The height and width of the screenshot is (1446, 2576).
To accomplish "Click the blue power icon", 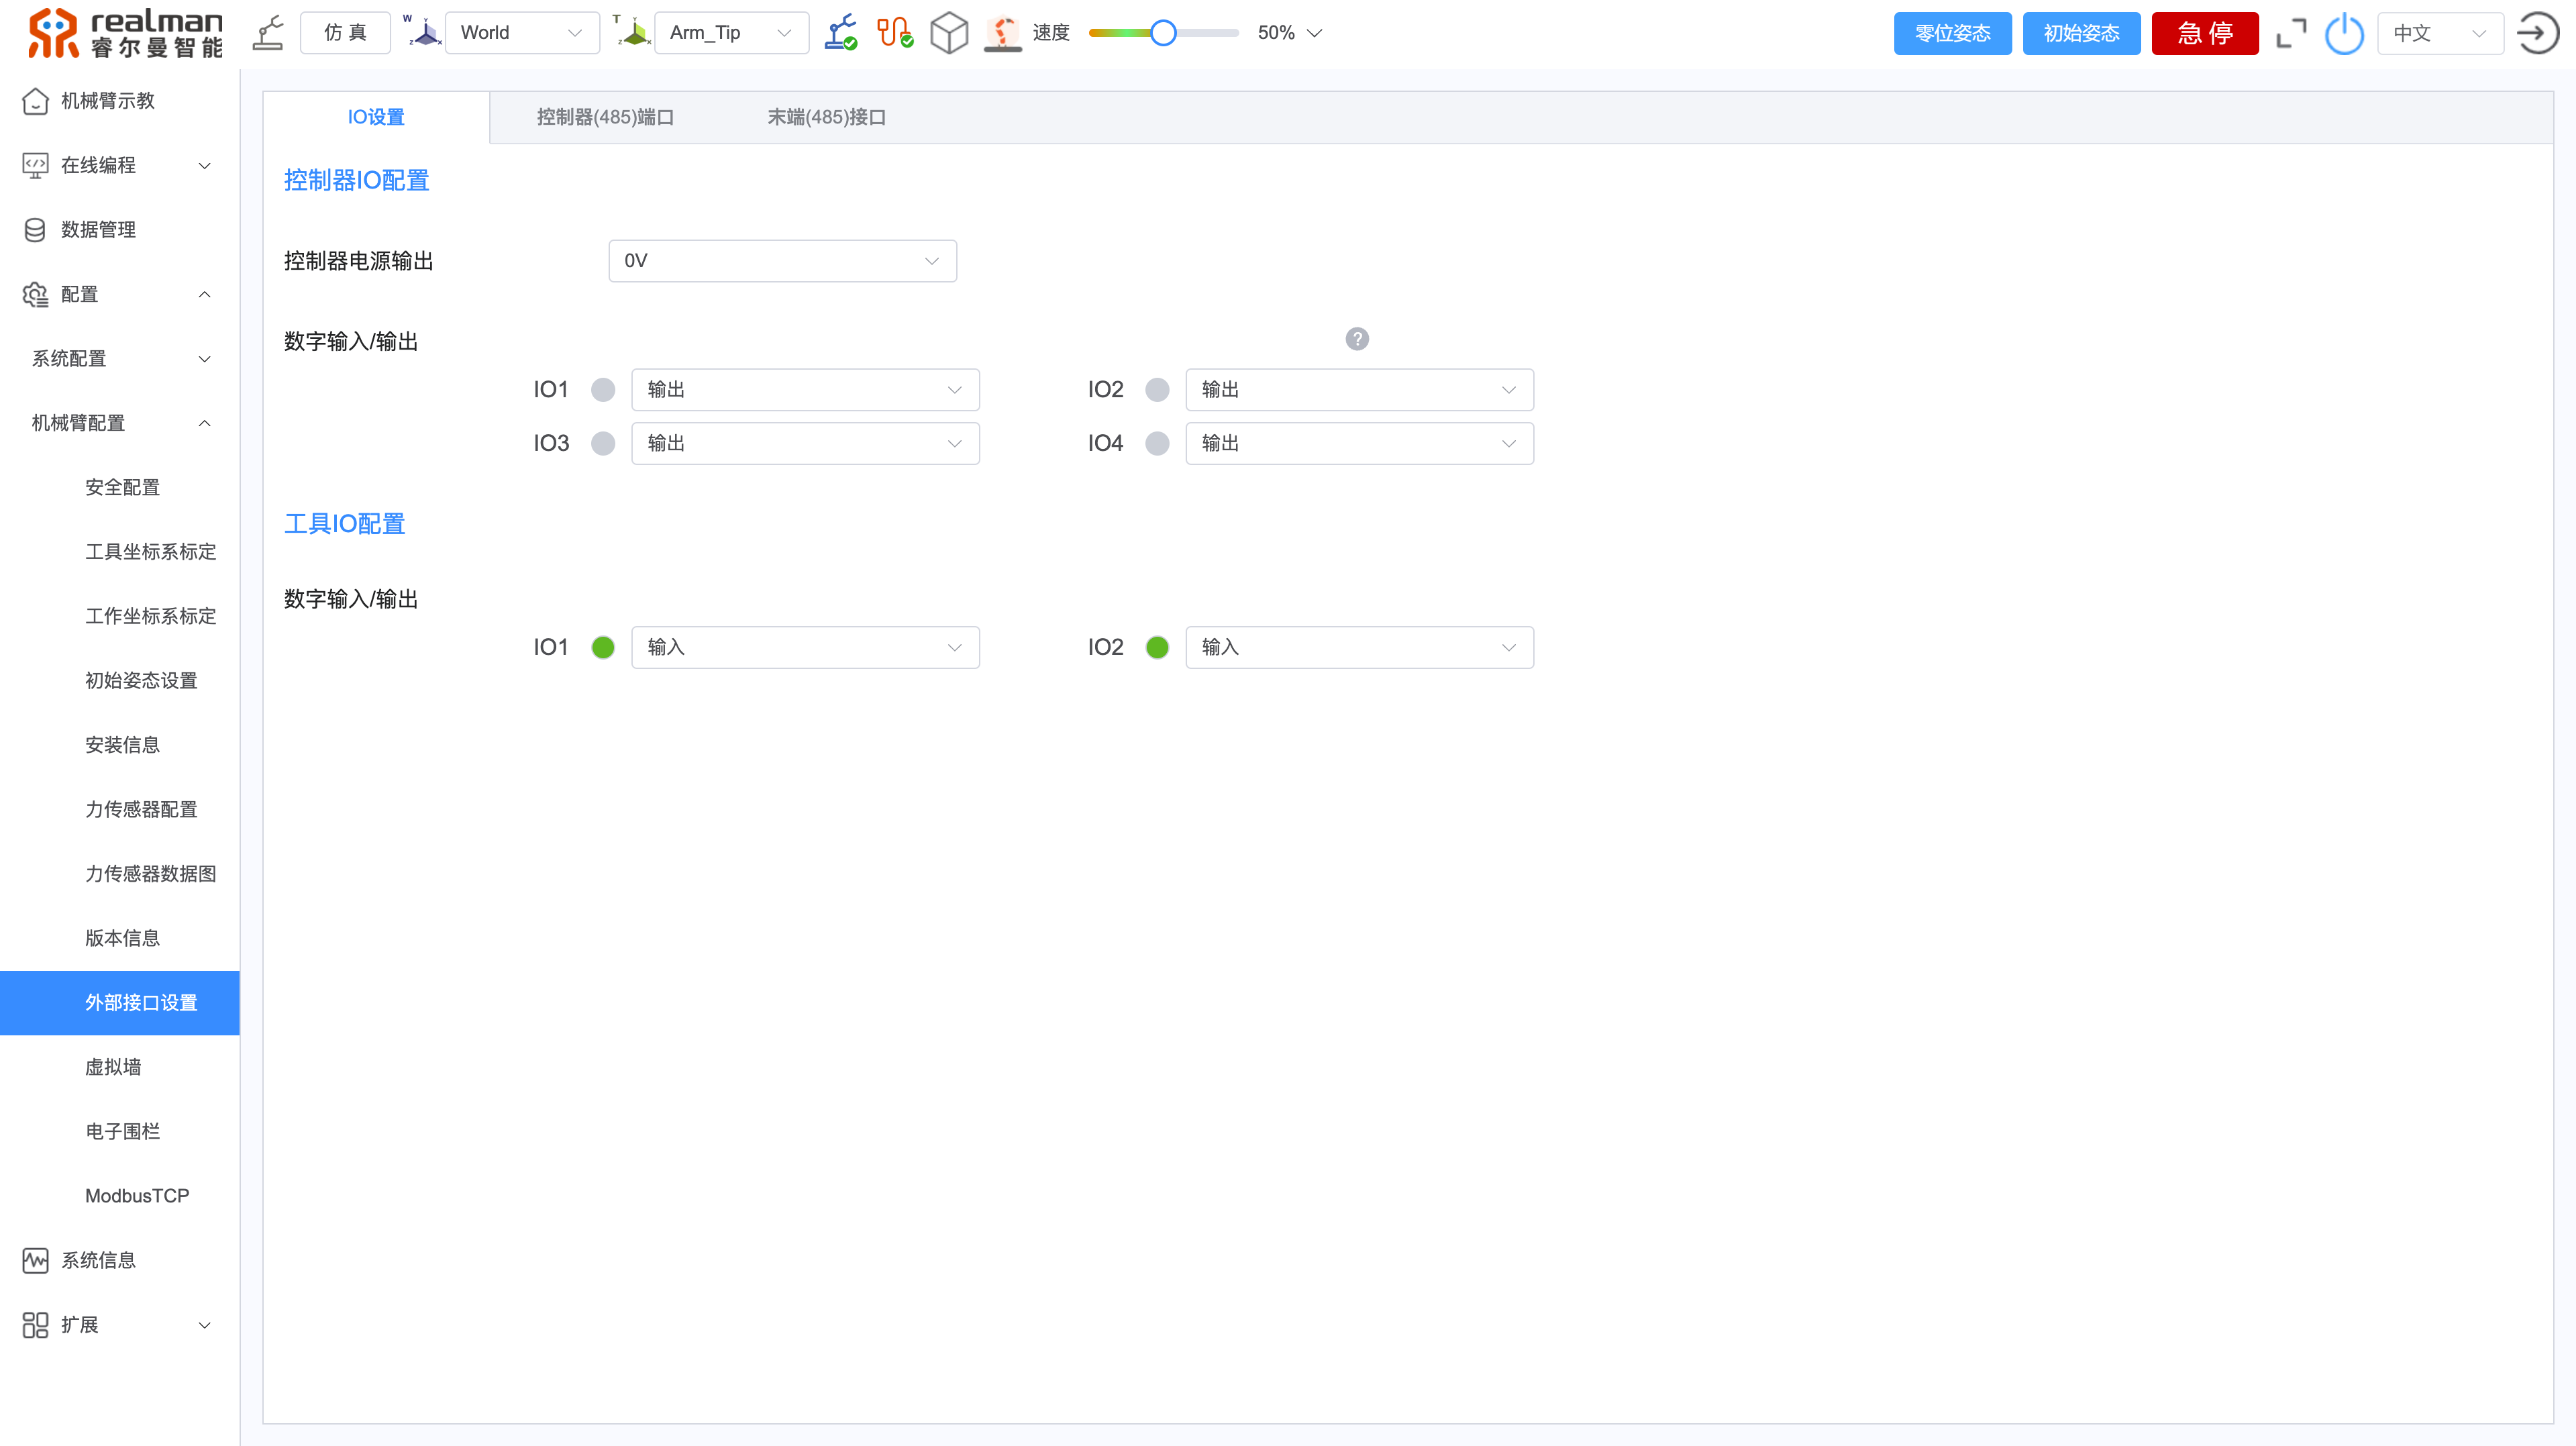I will [x=2343, y=34].
